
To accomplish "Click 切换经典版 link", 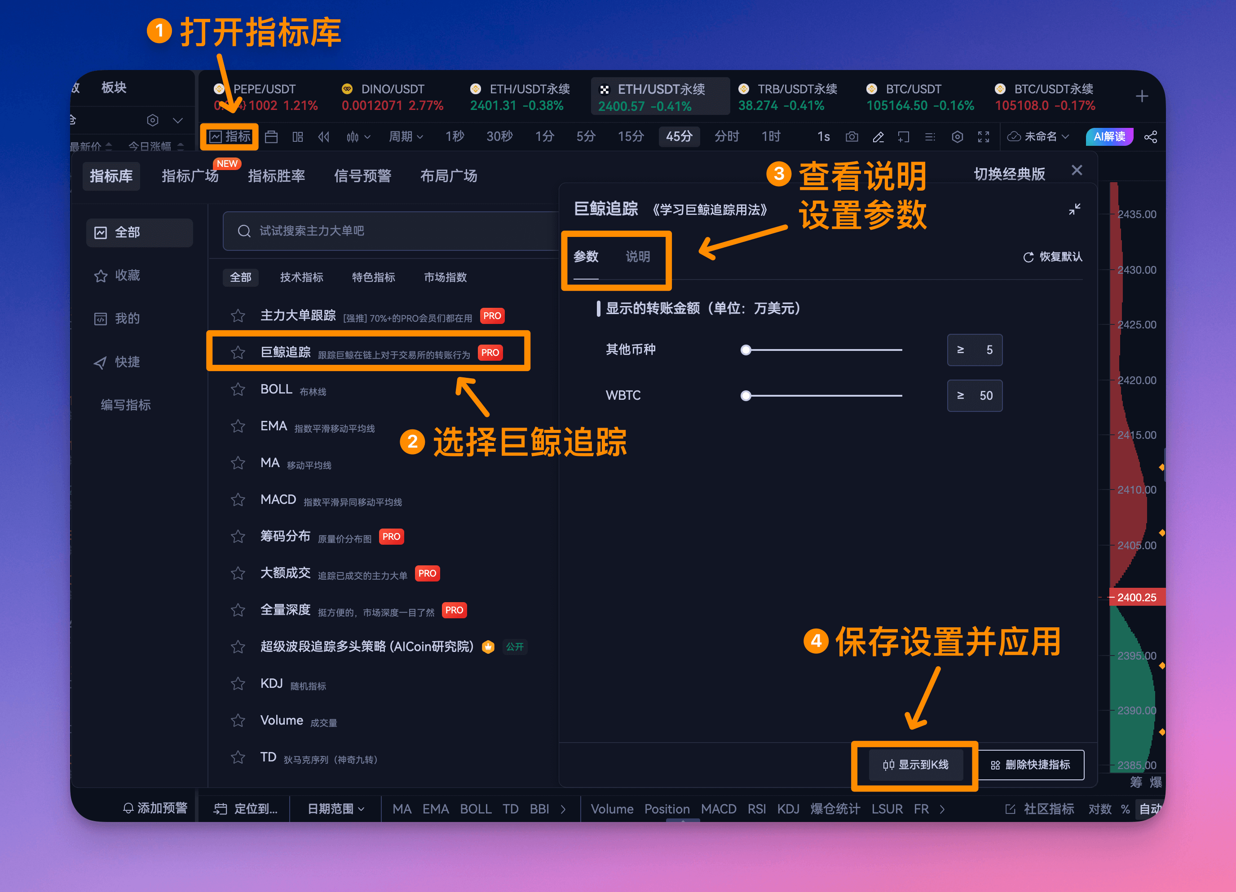I will [1009, 174].
